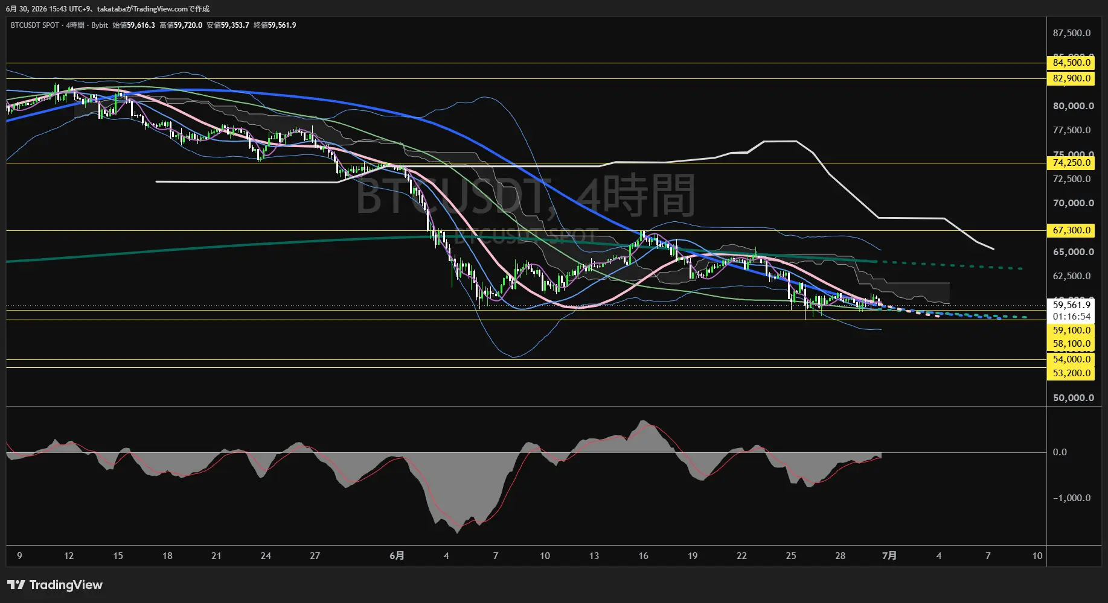
Task: Click date 9 on the time axis
Action: click(19, 556)
